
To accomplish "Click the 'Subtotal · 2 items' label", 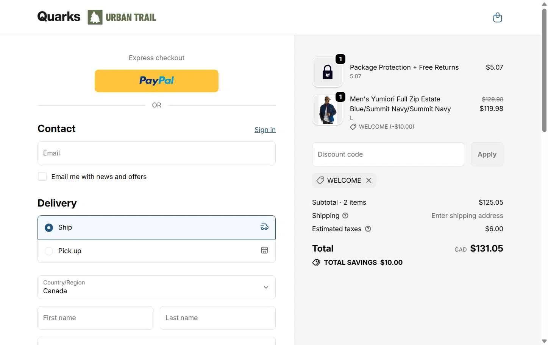I will [339, 202].
